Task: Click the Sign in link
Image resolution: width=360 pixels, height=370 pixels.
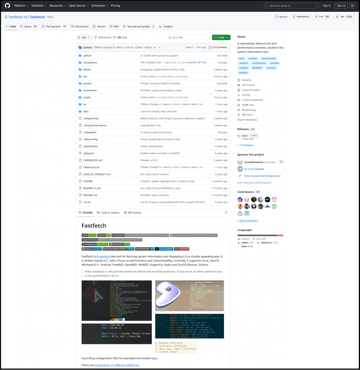Action: pos(327,5)
